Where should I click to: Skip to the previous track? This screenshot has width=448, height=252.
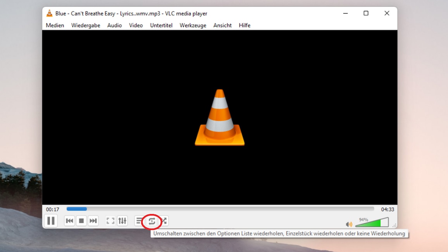tap(69, 221)
